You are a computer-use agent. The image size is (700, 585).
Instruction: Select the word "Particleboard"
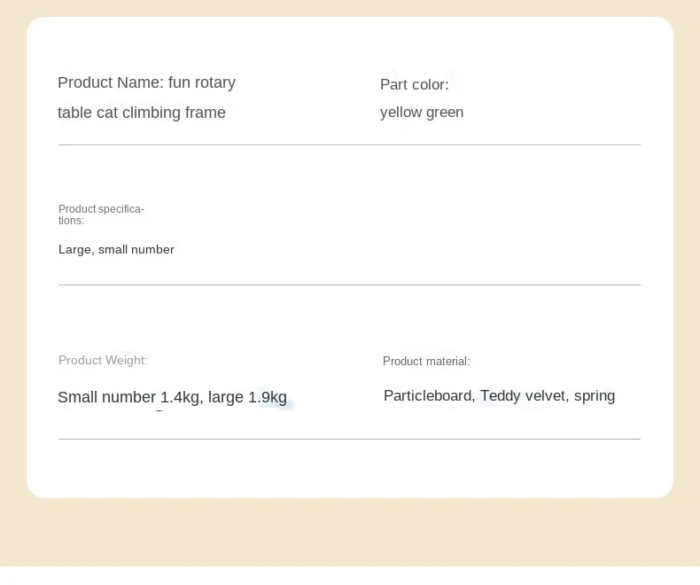[x=428, y=396]
